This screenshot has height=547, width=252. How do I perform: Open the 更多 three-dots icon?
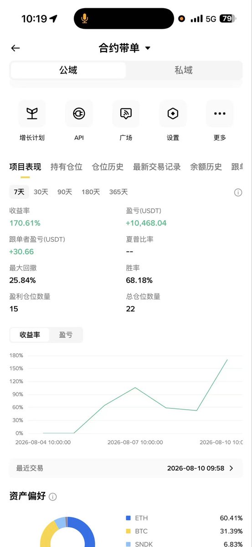220,114
